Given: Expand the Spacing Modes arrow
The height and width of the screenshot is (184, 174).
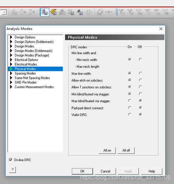Looking at the screenshot, I should (11, 73).
